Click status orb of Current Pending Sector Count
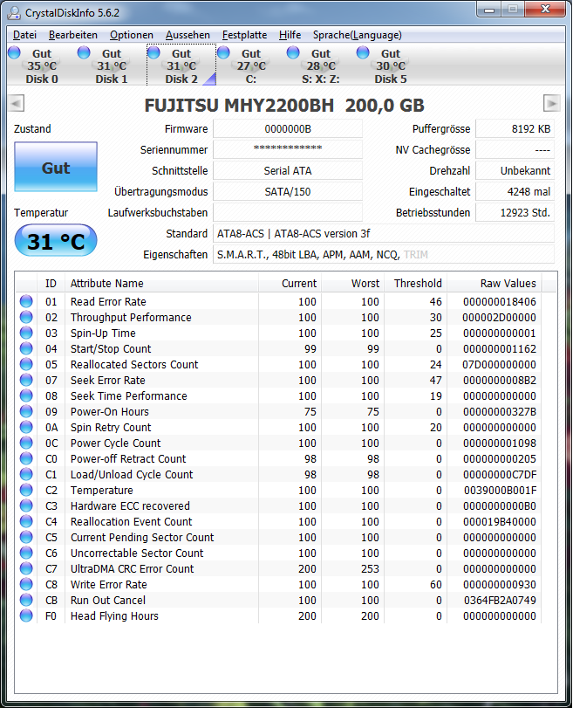This screenshot has width=573, height=708. 26,537
